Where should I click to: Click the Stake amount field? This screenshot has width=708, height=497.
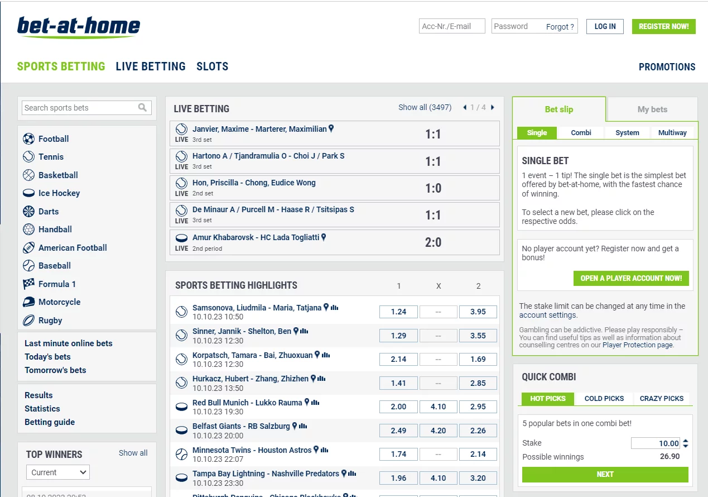(x=656, y=443)
